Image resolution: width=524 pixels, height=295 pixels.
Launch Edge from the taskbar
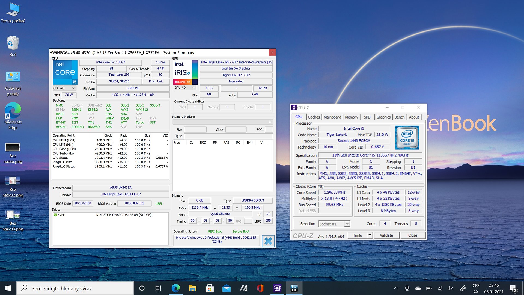[175, 288]
